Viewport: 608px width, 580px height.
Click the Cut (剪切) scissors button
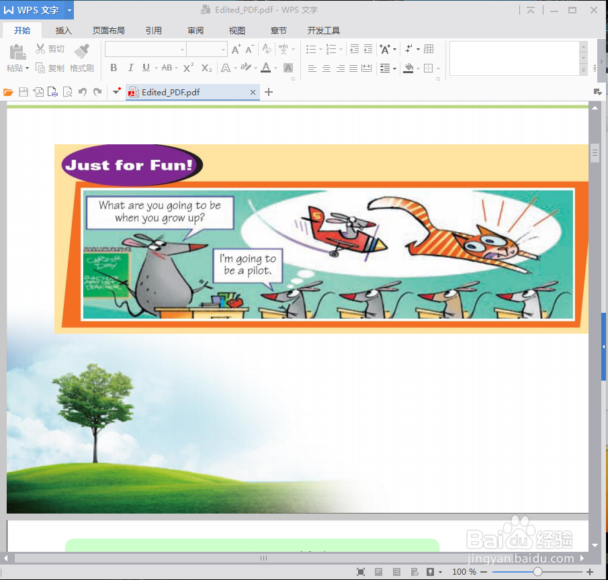pyautogui.click(x=50, y=49)
